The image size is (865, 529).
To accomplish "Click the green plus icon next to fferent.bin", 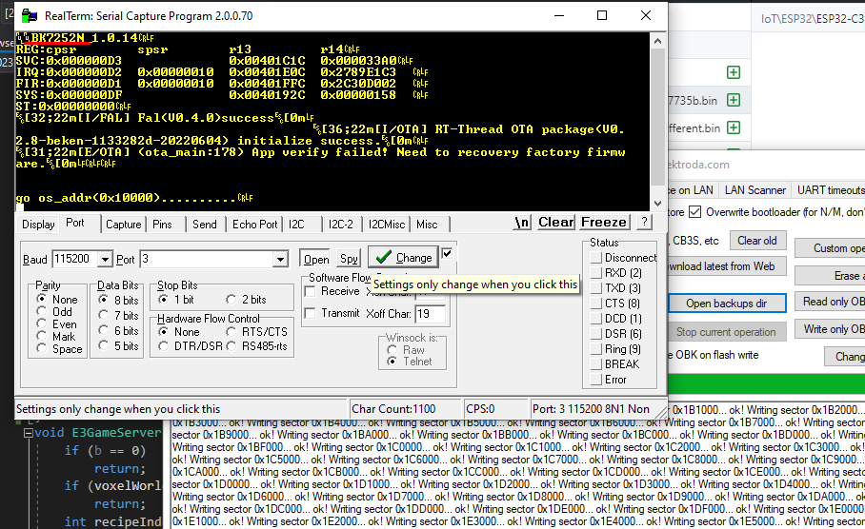I will [x=734, y=127].
